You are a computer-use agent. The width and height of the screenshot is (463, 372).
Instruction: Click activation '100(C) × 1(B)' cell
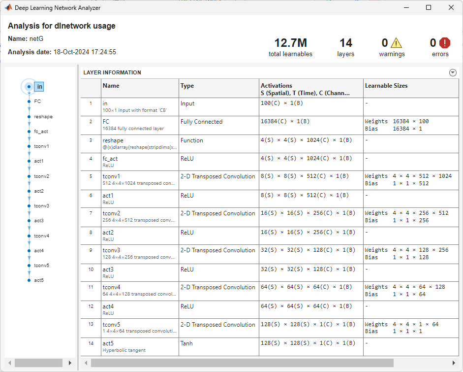pos(311,107)
